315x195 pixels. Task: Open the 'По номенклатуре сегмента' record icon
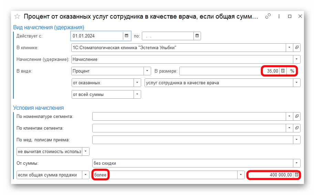297,116
